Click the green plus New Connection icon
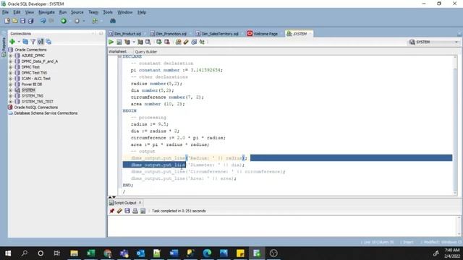The width and height of the screenshot is (463, 260). (12, 42)
